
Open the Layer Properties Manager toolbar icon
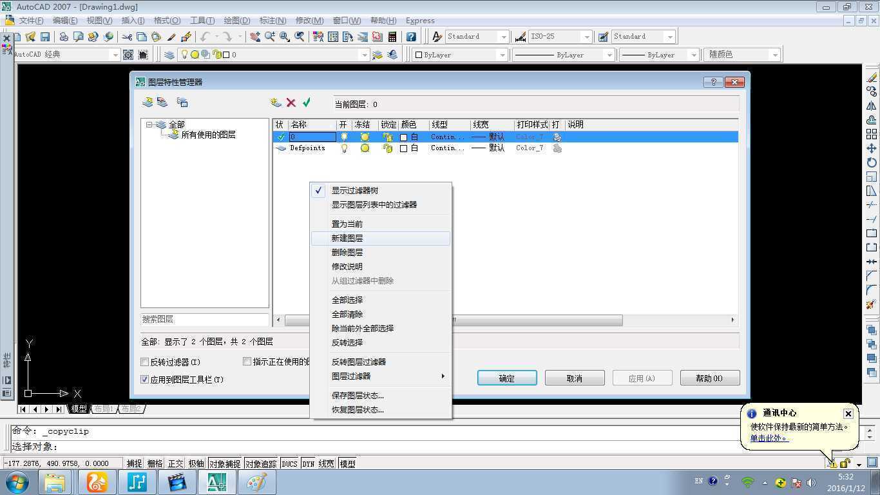(x=169, y=55)
